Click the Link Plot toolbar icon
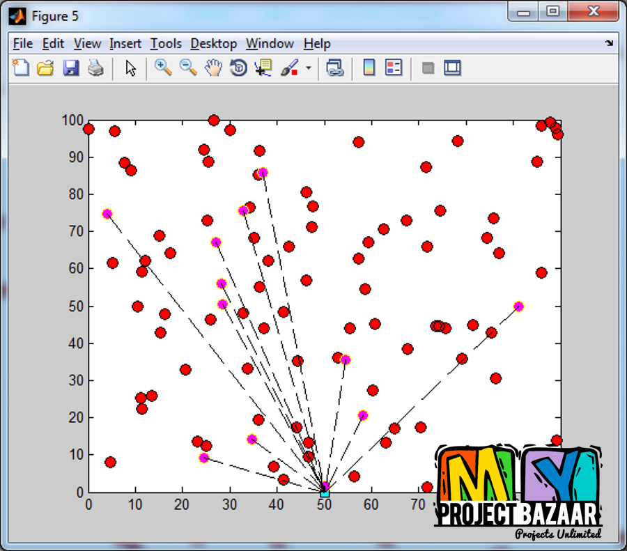Viewport: 627px width, 551px height. 335,68
